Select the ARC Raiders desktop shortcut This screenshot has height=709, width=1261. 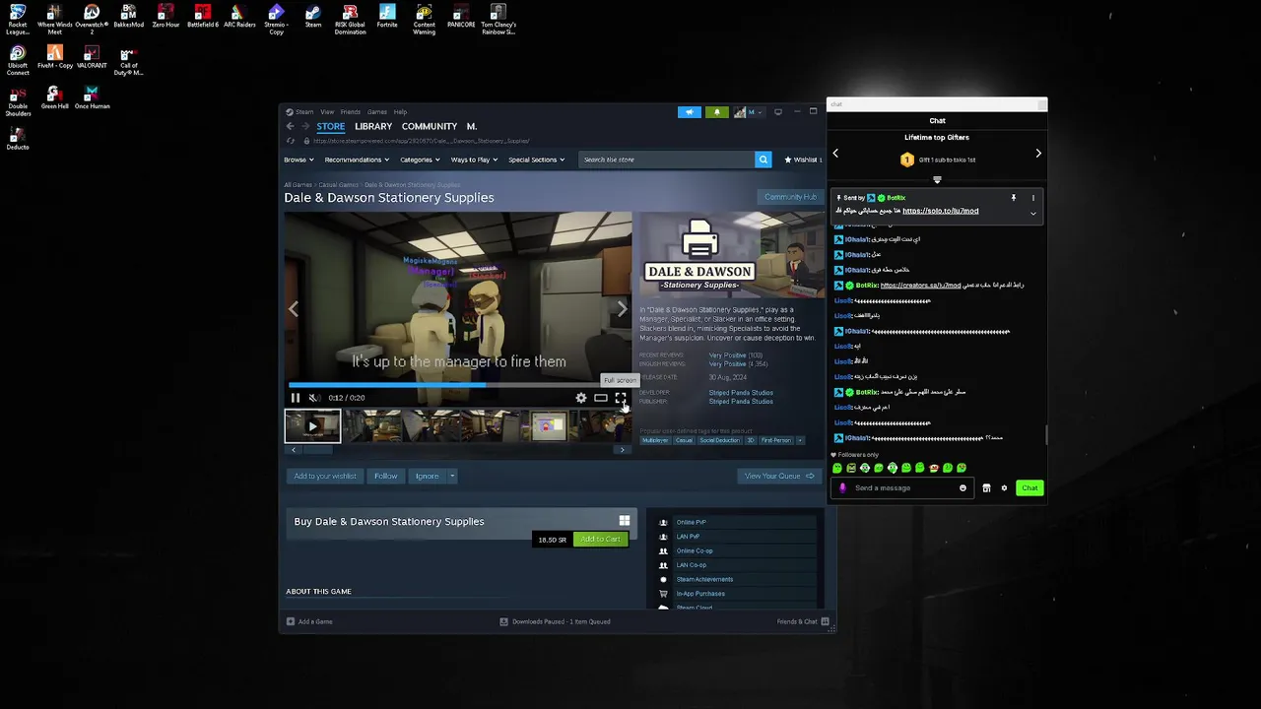238,17
